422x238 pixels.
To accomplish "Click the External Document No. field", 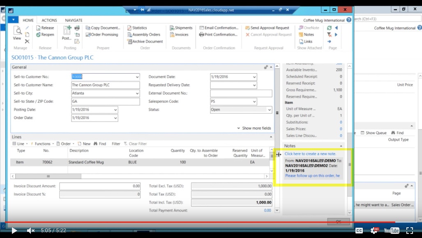I will pos(241,93).
